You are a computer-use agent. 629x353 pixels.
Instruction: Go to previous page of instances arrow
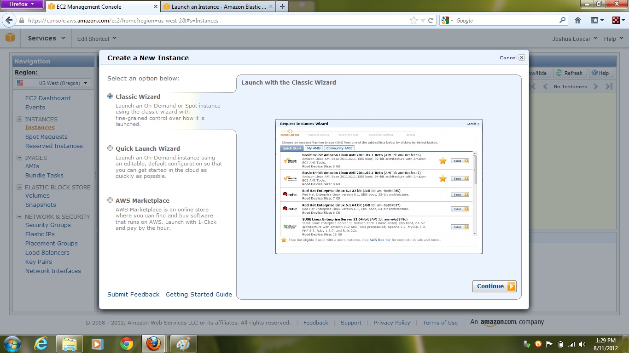click(x=545, y=86)
